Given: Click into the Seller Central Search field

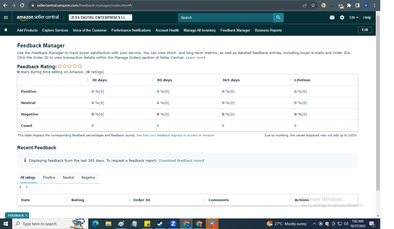Looking at the screenshot, I should point(226,17).
